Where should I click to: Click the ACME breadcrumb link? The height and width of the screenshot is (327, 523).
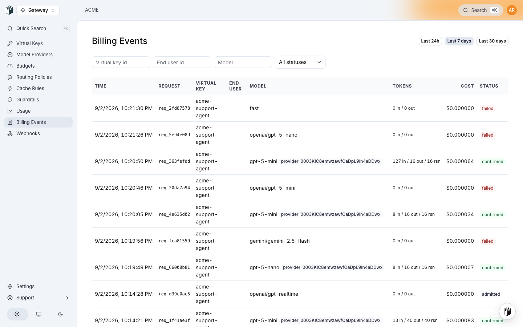pyautogui.click(x=92, y=10)
